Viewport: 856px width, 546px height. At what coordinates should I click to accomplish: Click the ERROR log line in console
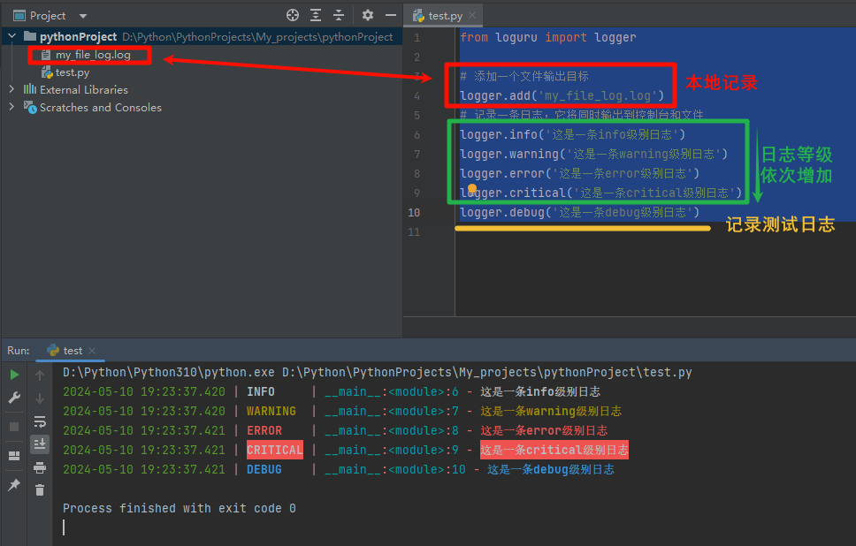coord(335,431)
